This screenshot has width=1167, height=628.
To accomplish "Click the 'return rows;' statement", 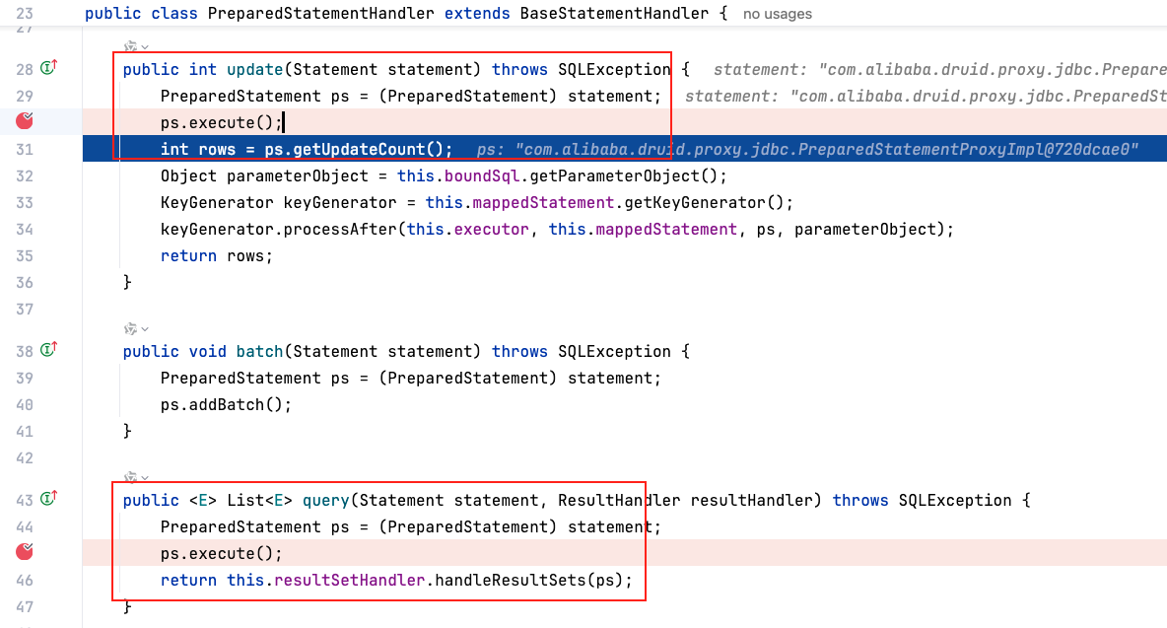I will point(217,256).
